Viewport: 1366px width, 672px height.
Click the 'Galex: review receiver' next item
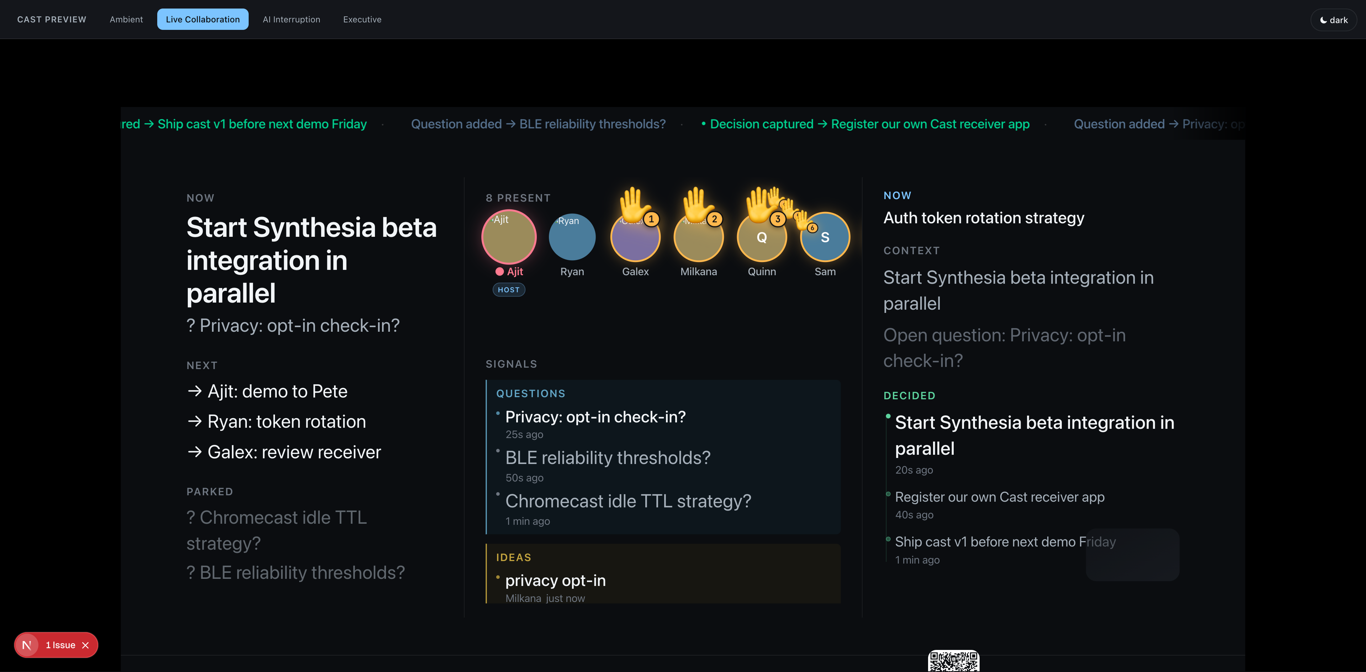coord(284,452)
